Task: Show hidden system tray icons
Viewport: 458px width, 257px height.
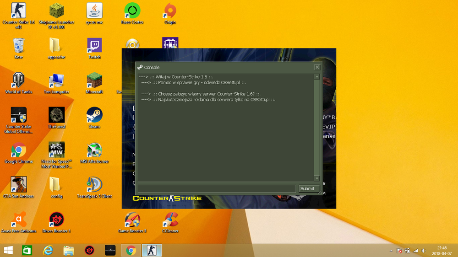Action: pos(391,251)
